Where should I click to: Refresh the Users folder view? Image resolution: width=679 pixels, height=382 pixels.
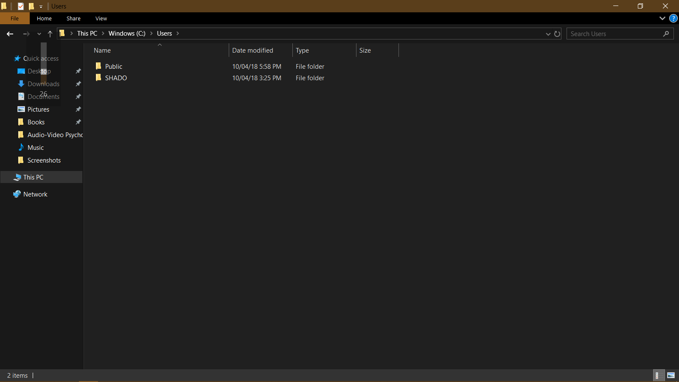click(x=557, y=34)
